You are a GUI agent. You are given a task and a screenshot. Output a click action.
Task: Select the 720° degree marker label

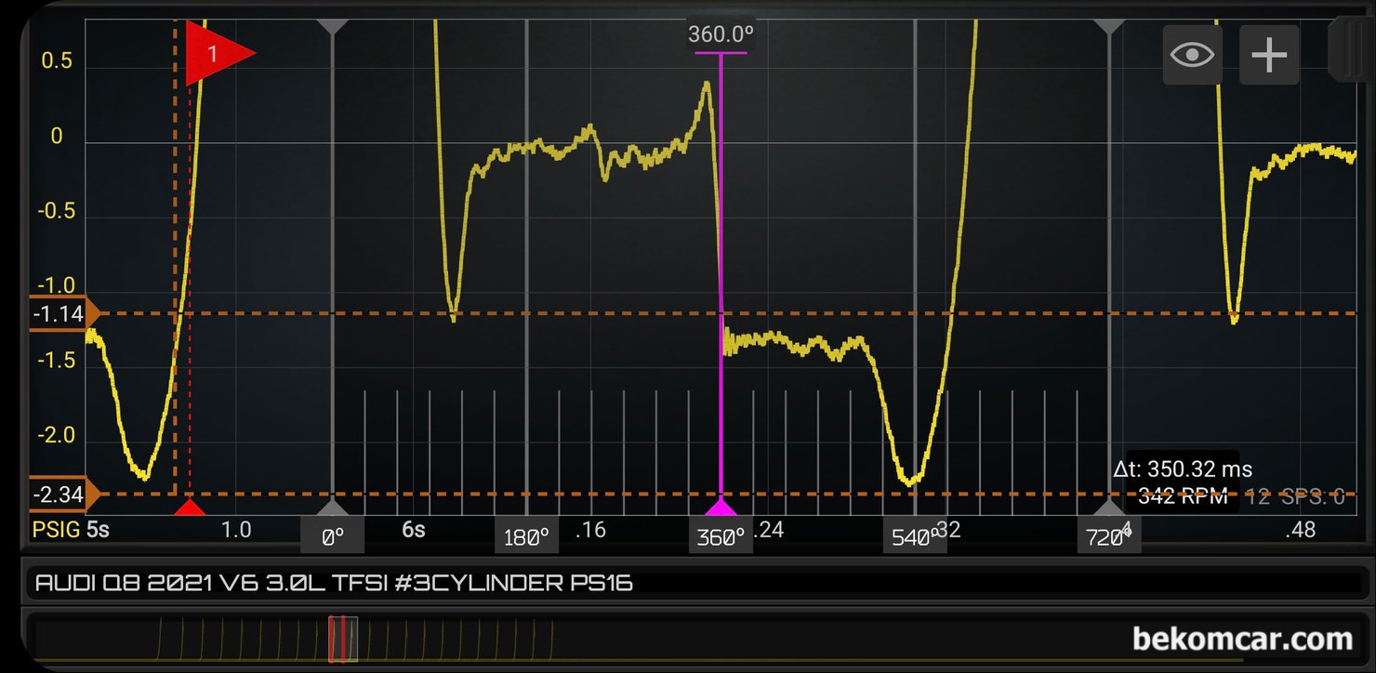point(1108,537)
